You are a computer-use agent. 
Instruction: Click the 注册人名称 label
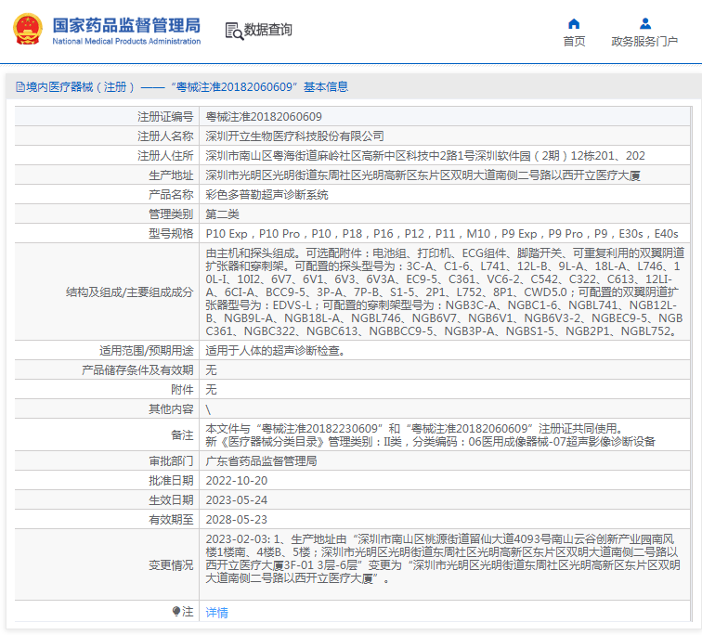[165, 136]
